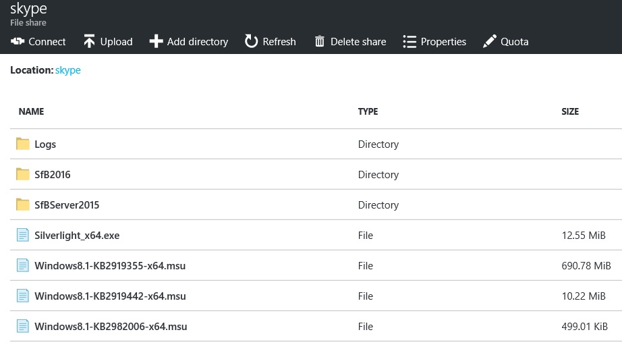
Task: Click the KB2919355 msu file icon
Action: 23,265
